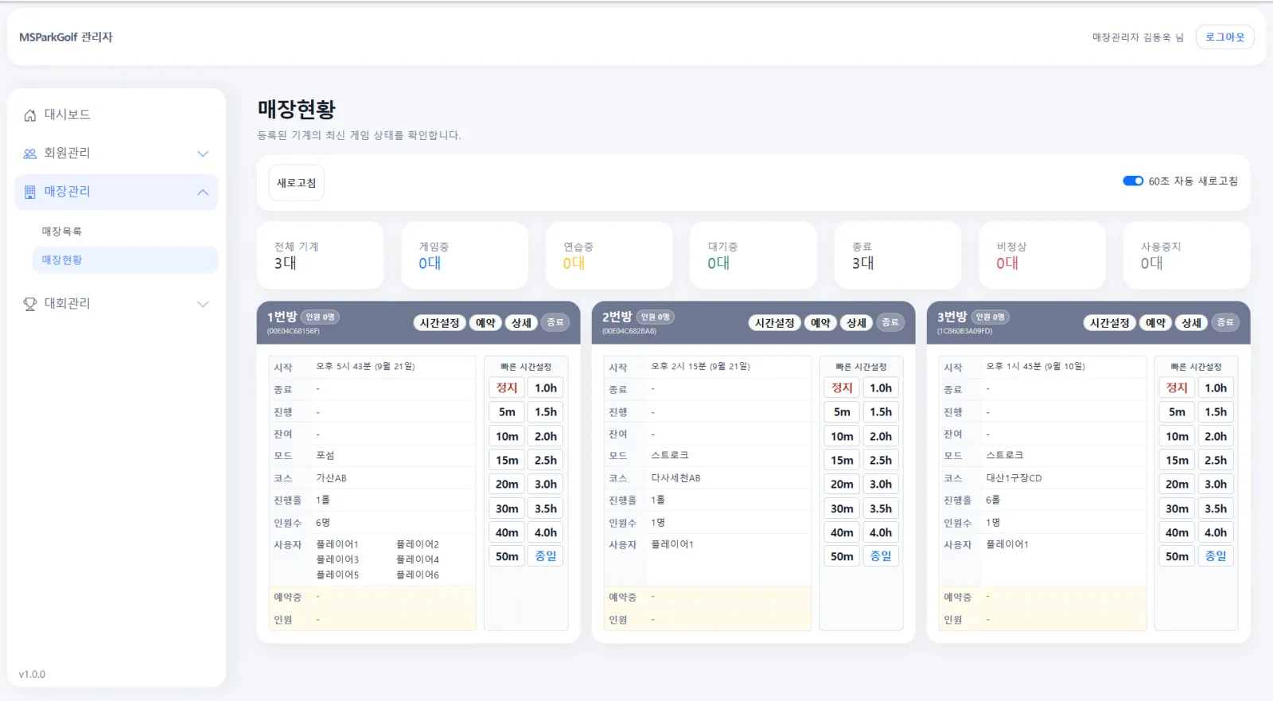Click the MSParkGolf 관리자 title

pos(66,37)
